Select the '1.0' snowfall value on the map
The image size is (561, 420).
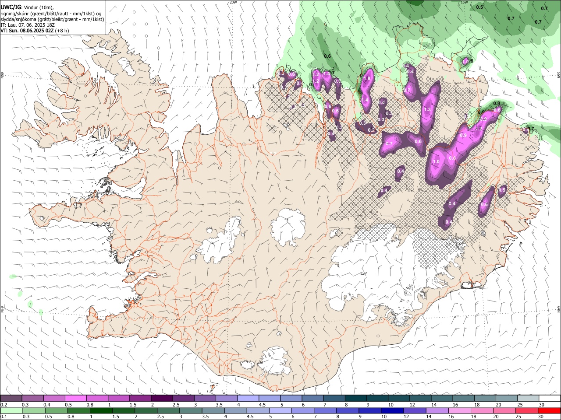pos(436,162)
